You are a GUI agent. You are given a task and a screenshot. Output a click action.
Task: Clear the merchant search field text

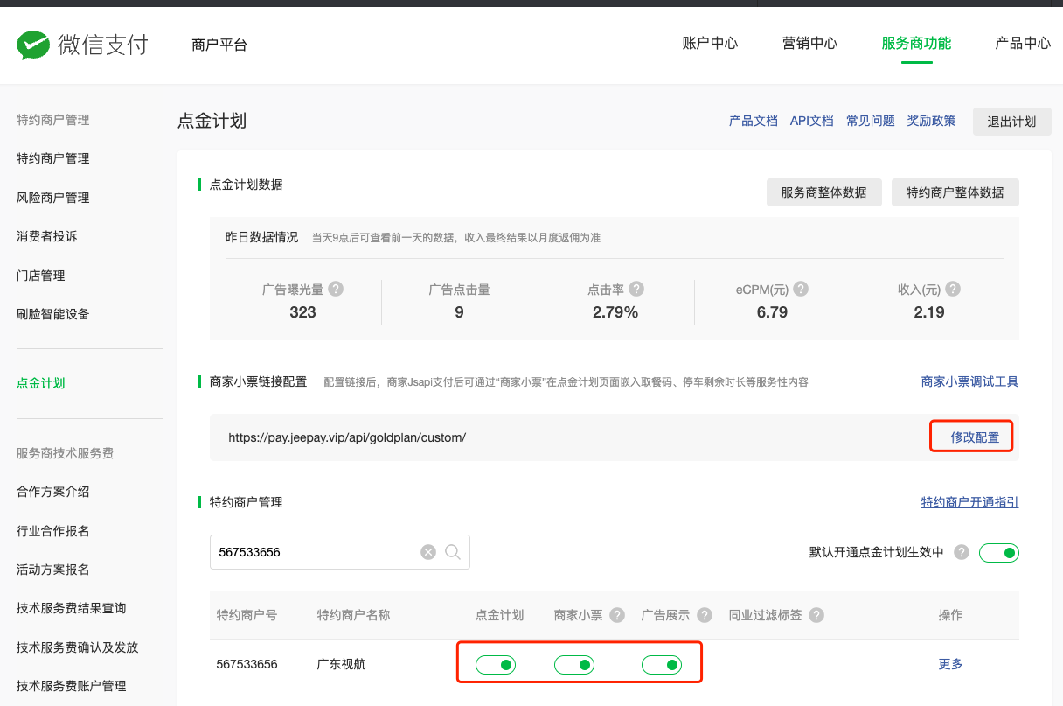(428, 552)
